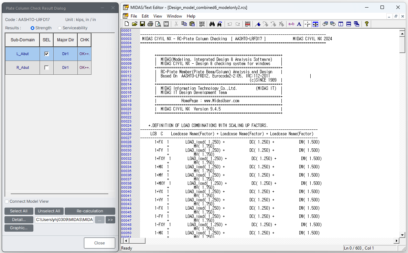Click the horizontal scrollbar left arrow
The width and height of the screenshot is (408, 253).
tap(126, 241)
